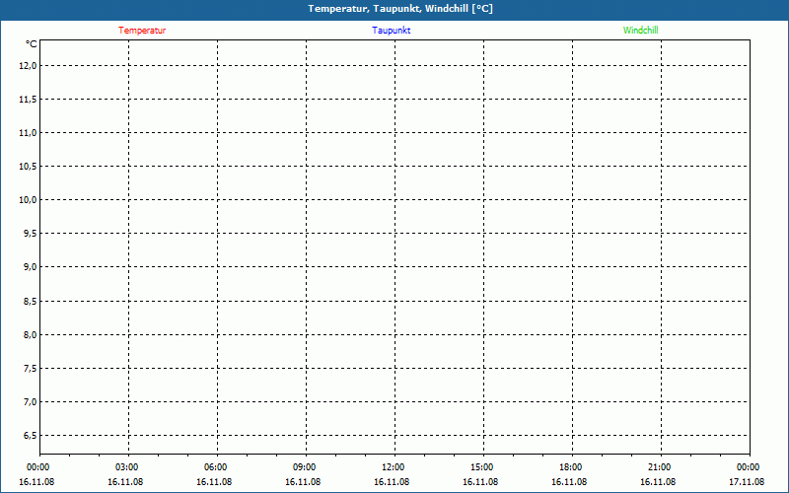This screenshot has height=493, width=789.
Task: Click the 18:00 time axis label
Action: click(571, 467)
